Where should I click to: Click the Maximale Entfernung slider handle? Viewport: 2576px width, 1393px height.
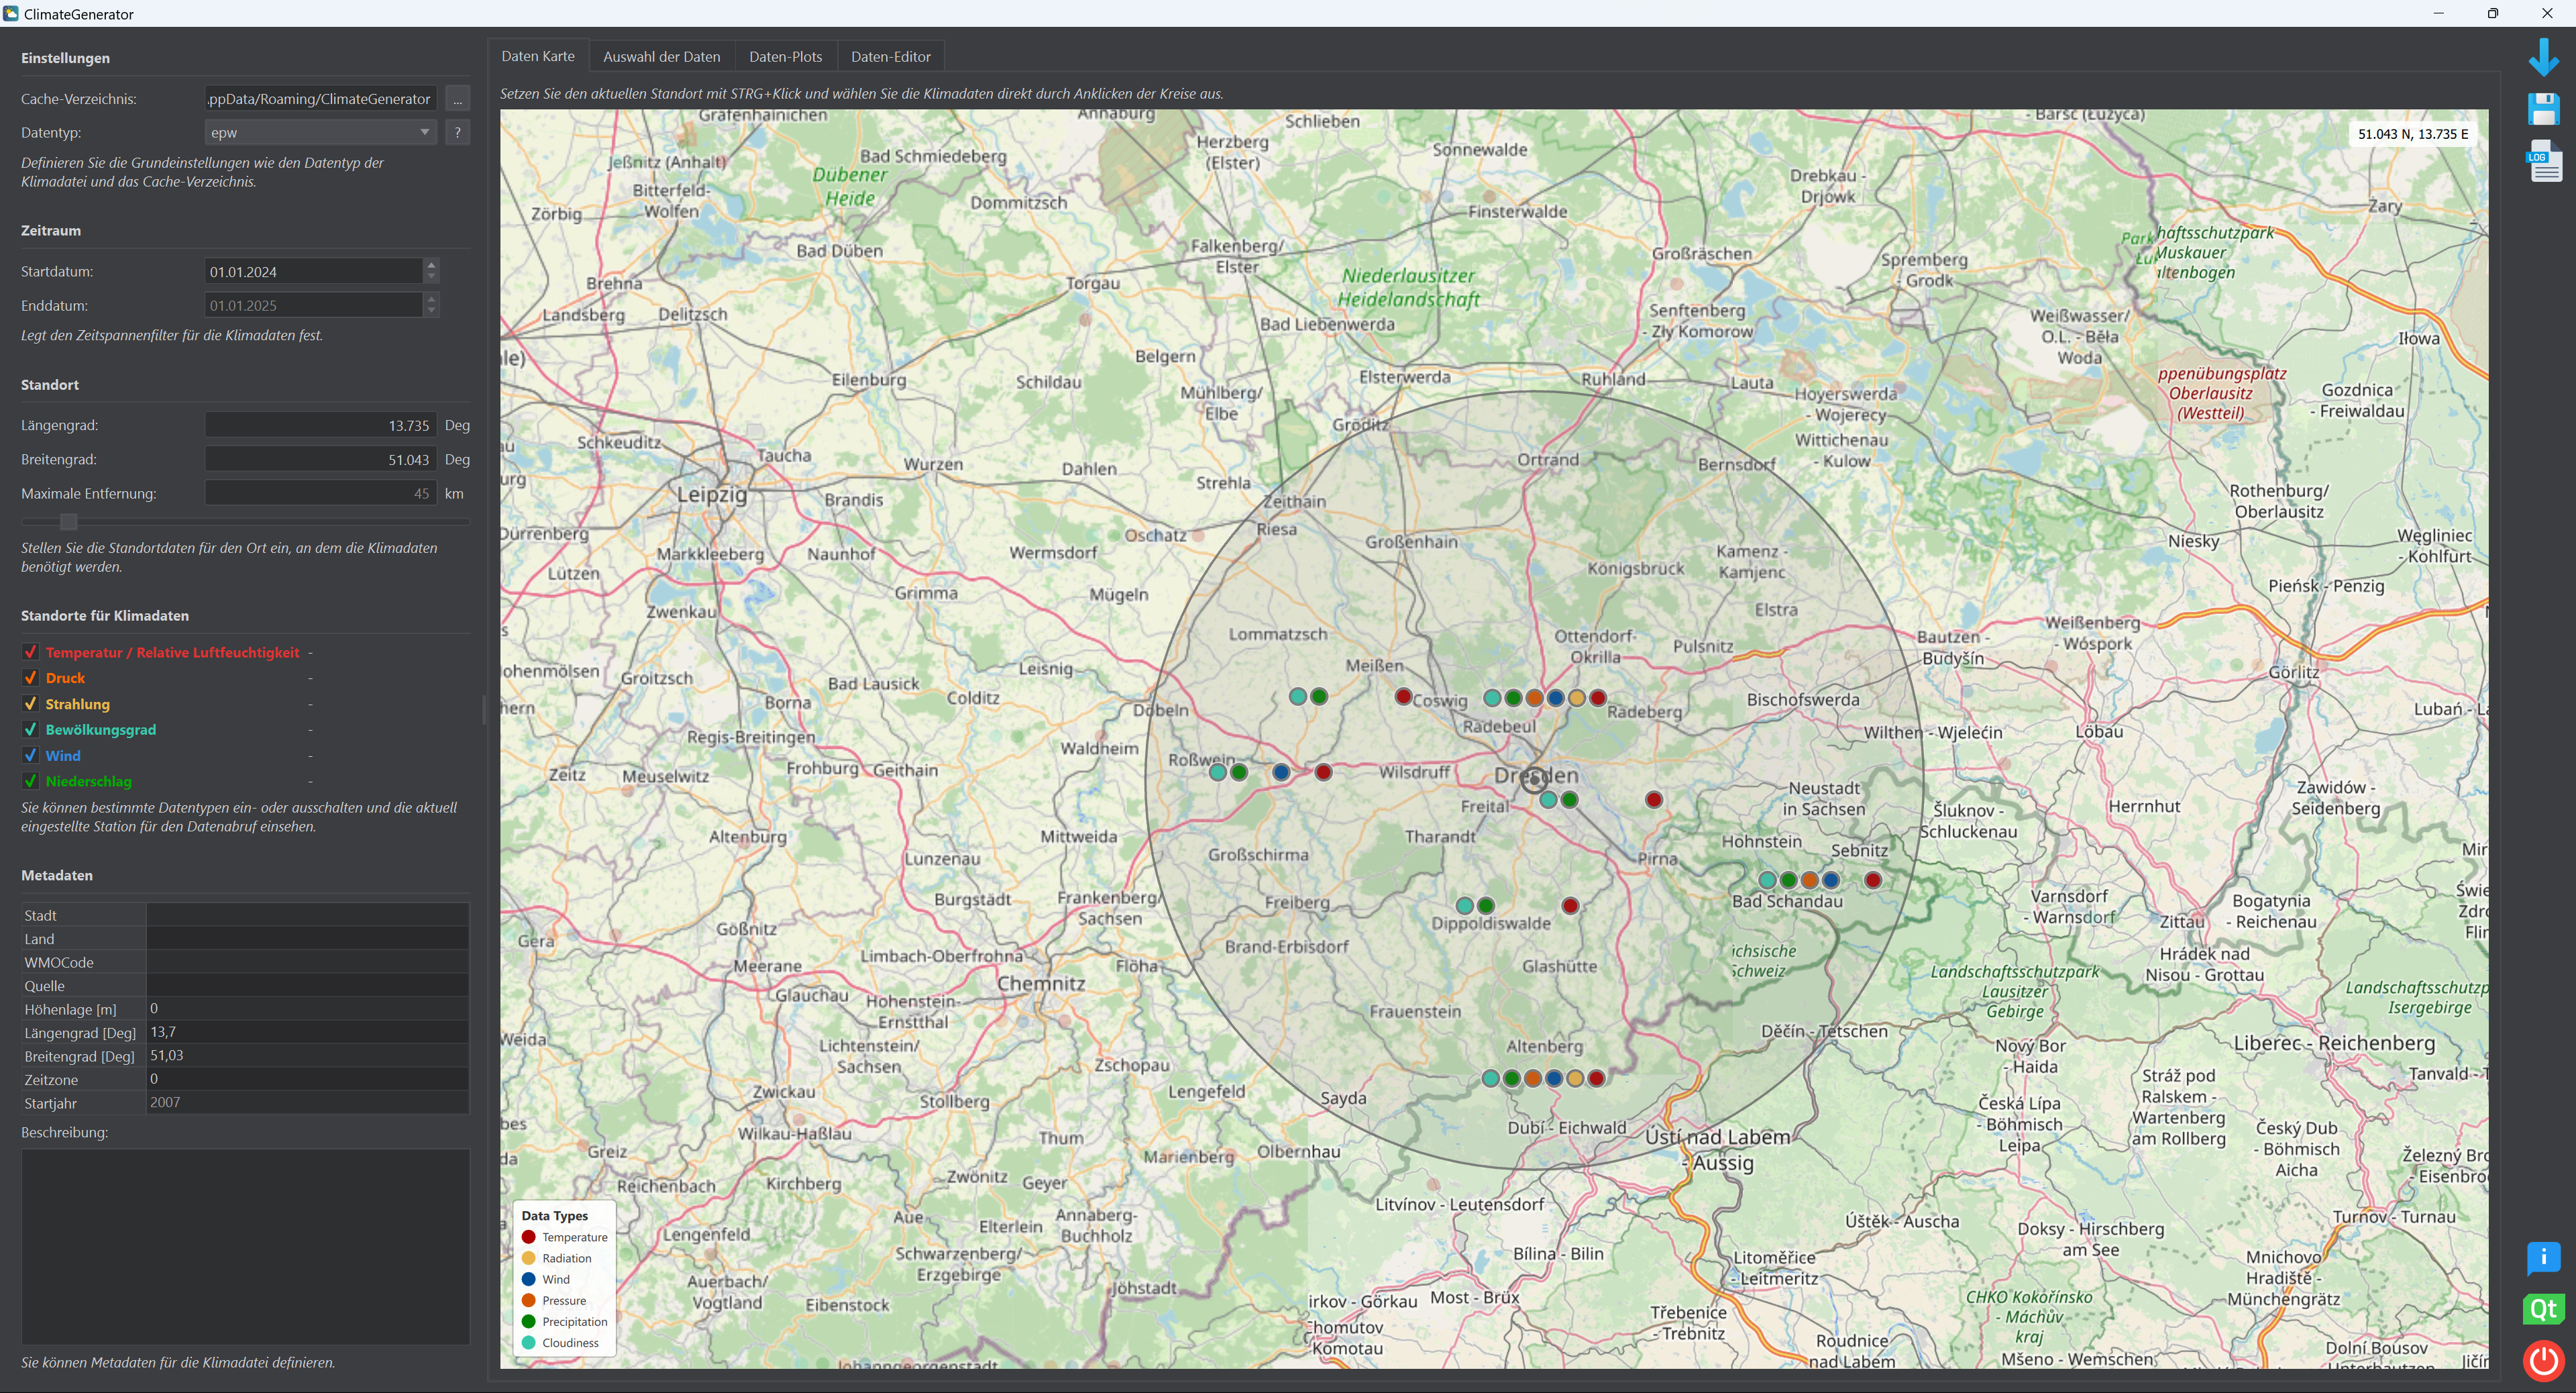[68, 521]
